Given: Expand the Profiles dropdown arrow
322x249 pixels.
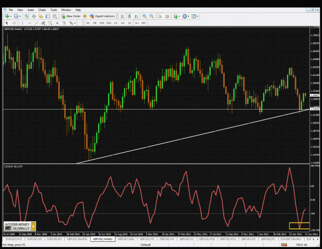Looking at the screenshot, I should coord(20,17).
